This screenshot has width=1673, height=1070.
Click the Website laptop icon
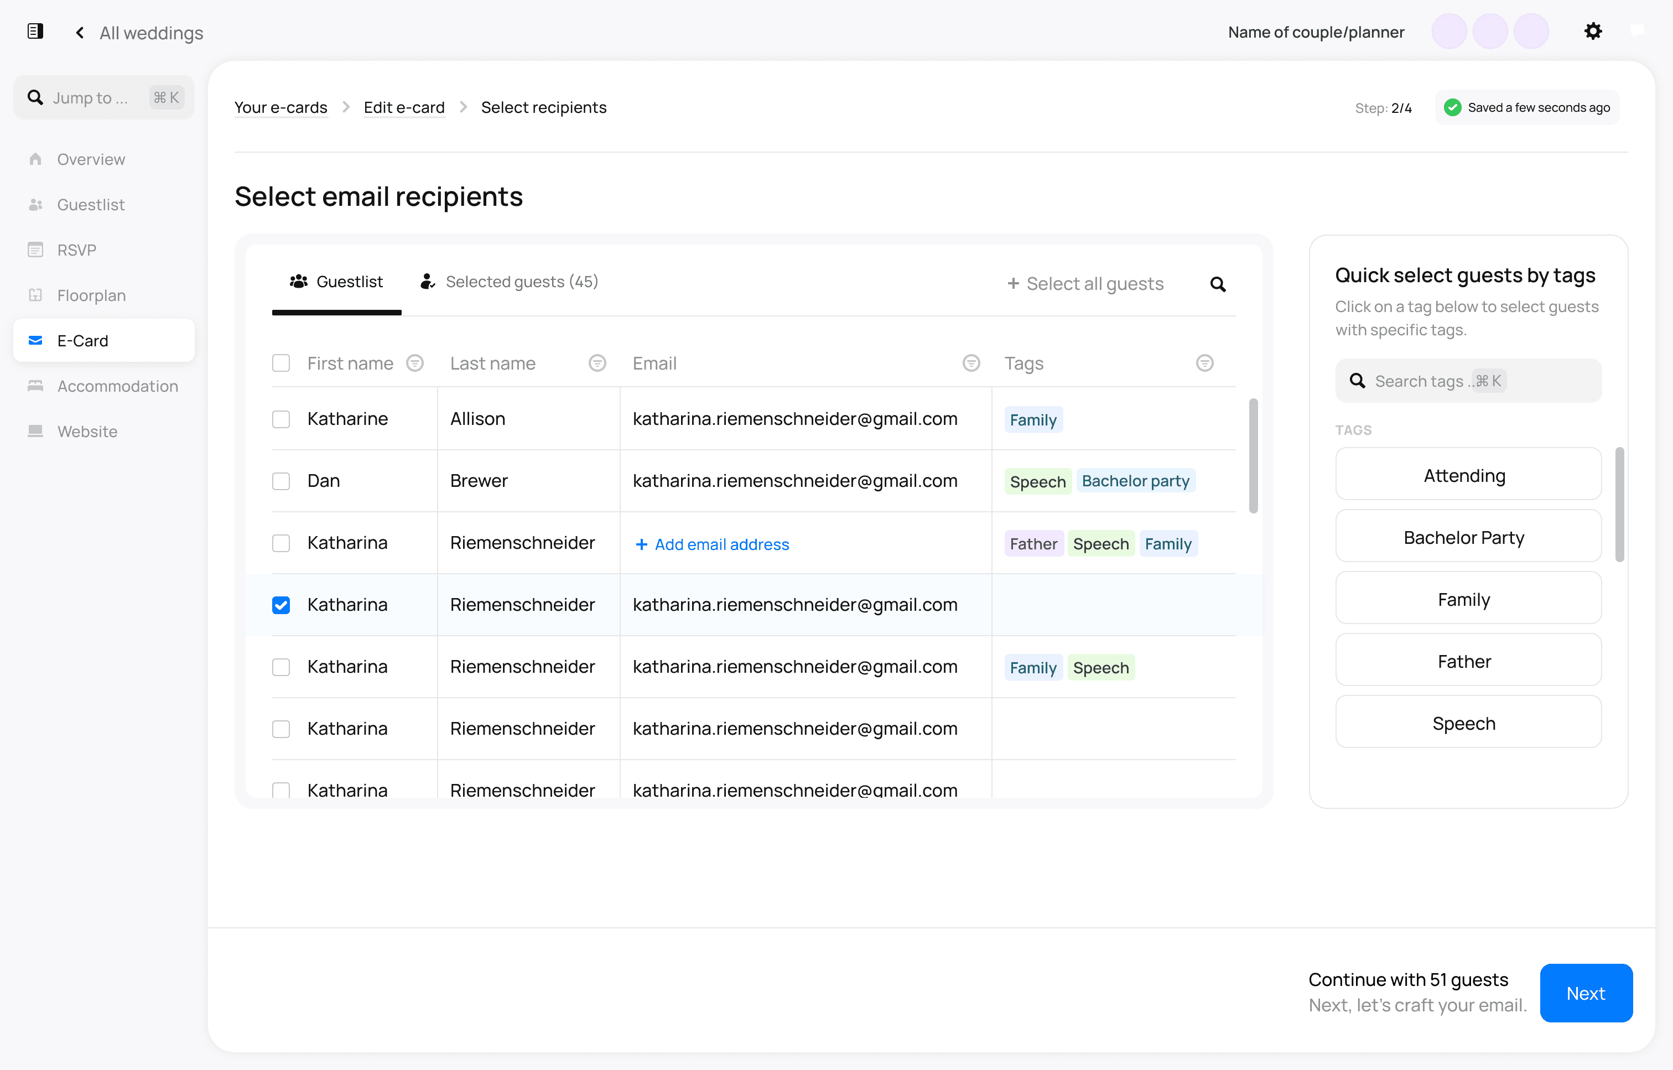[35, 431]
